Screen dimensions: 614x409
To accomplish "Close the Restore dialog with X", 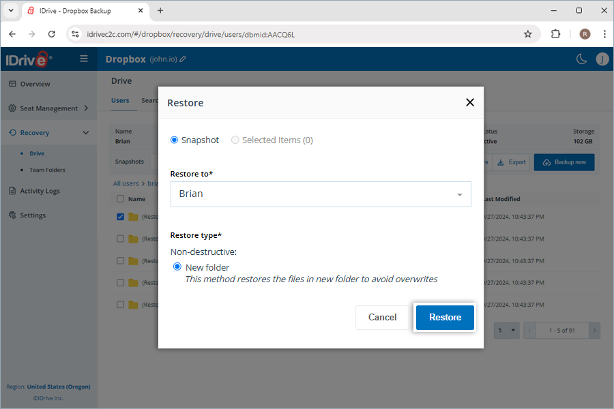I will coord(470,102).
